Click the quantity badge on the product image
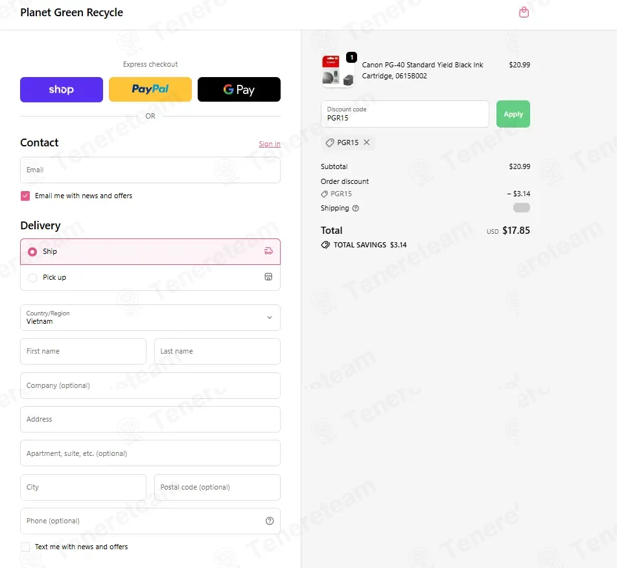Viewport: 617px width, 568px height. [351, 58]
